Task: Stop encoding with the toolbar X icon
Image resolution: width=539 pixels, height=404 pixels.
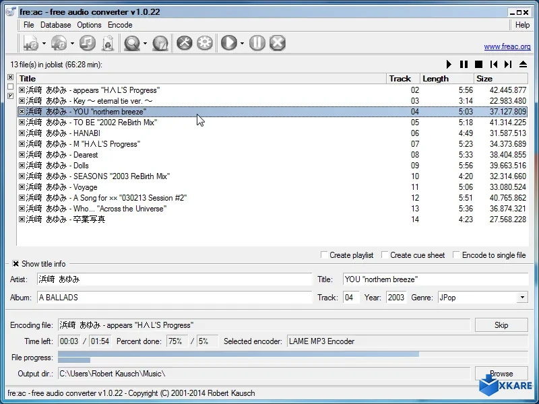Action: click(278, 43)
